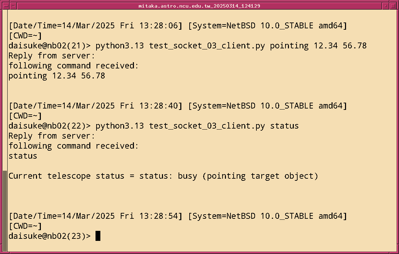Open the window menu button in title bar
Viewport: 399px width, 254px height.
6,6
